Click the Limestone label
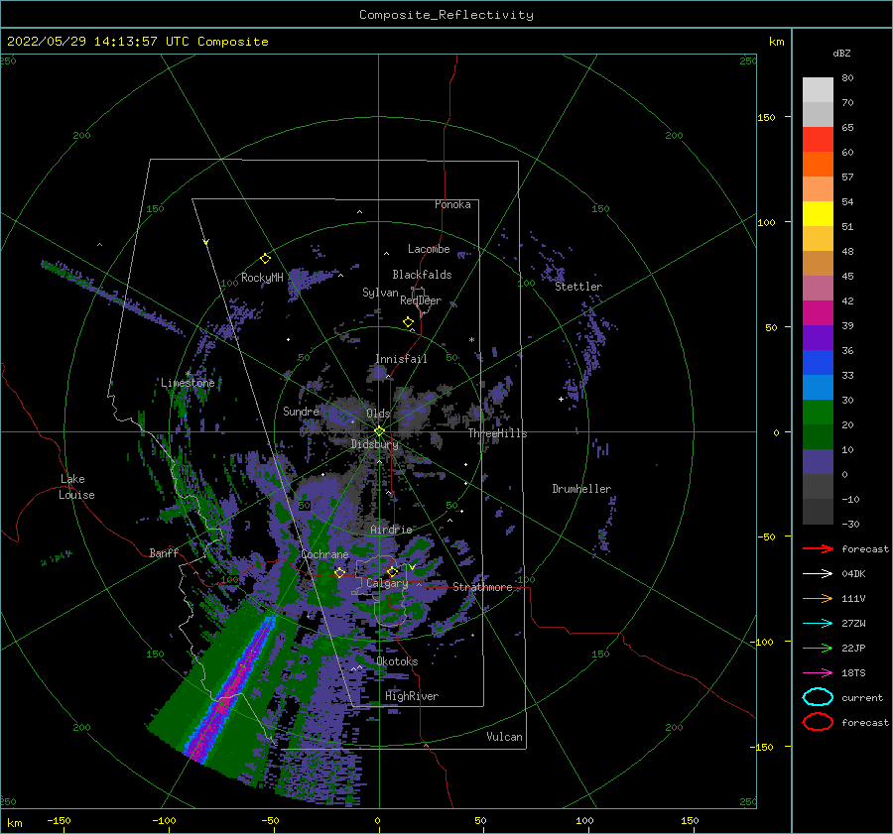This screenshot has width=893, height=834. 188,383
